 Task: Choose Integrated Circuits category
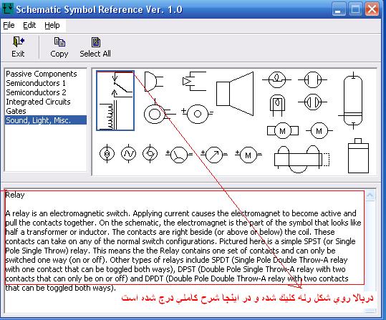(x=38, y=102)
